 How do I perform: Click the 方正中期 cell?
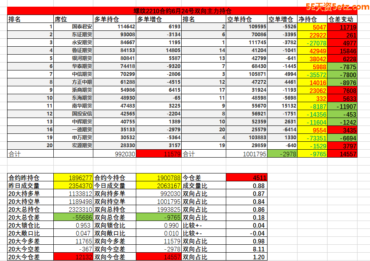click(73, 82)
